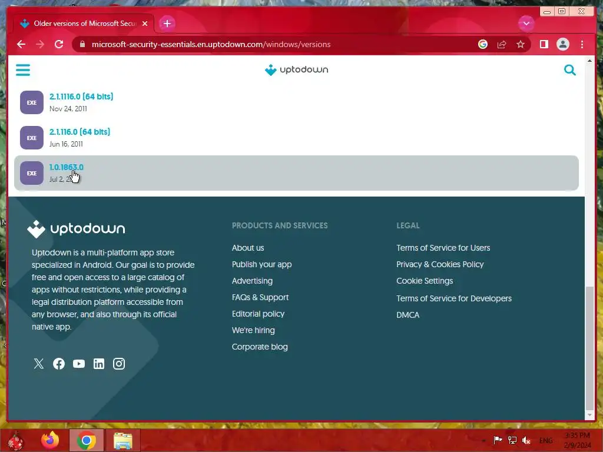Open the Chrome profile avatar
This screenshot has width=603, height=452.
[562, 44]
